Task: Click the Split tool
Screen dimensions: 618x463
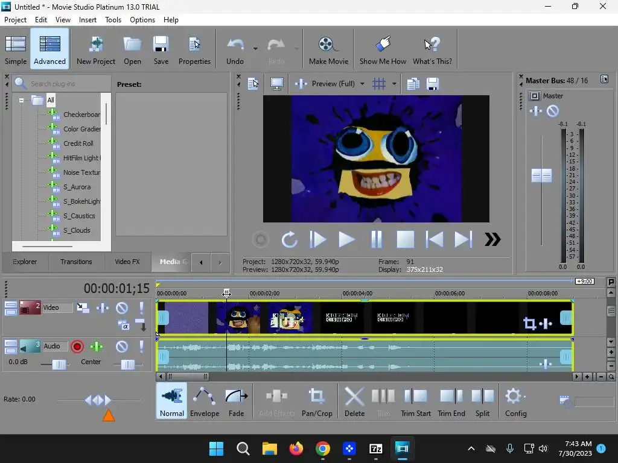Action: coord(482,402)
